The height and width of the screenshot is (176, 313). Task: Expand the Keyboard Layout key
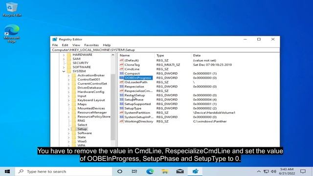68,100
